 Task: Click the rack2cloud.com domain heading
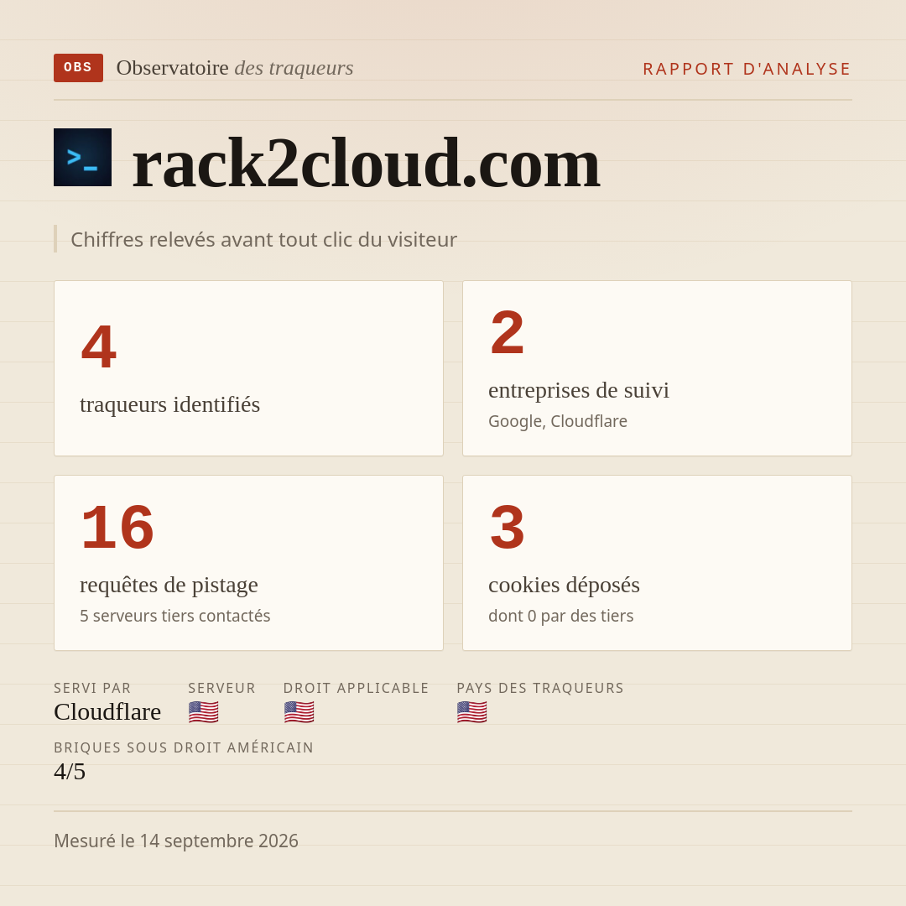[x=367, y=163]
